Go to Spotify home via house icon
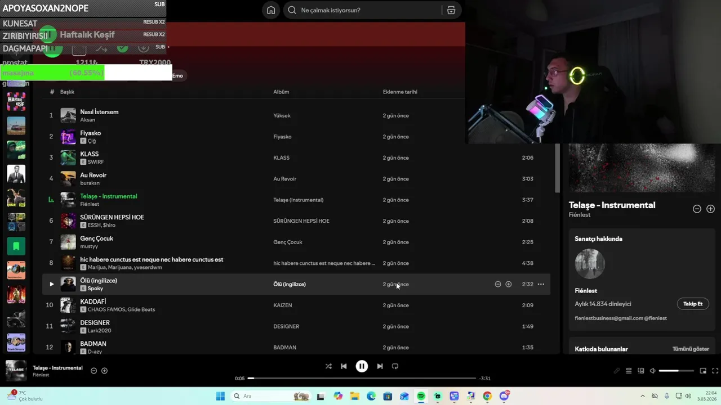The height and width of the screenshot is (405, 721). (x=271, y=10)
